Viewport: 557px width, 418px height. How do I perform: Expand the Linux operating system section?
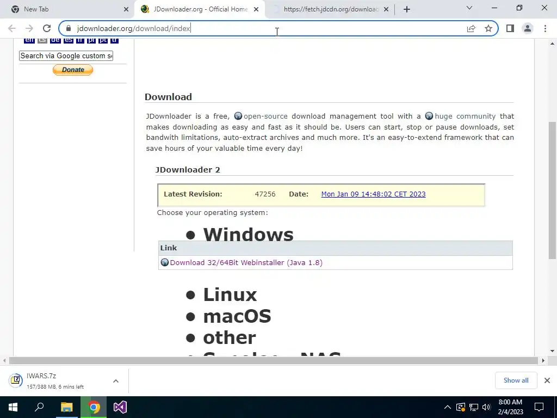coord(230,294)
